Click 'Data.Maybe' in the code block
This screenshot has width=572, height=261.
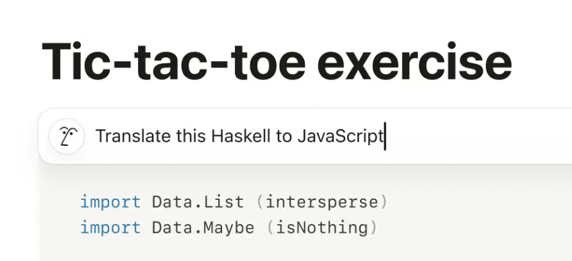point(203,228)
